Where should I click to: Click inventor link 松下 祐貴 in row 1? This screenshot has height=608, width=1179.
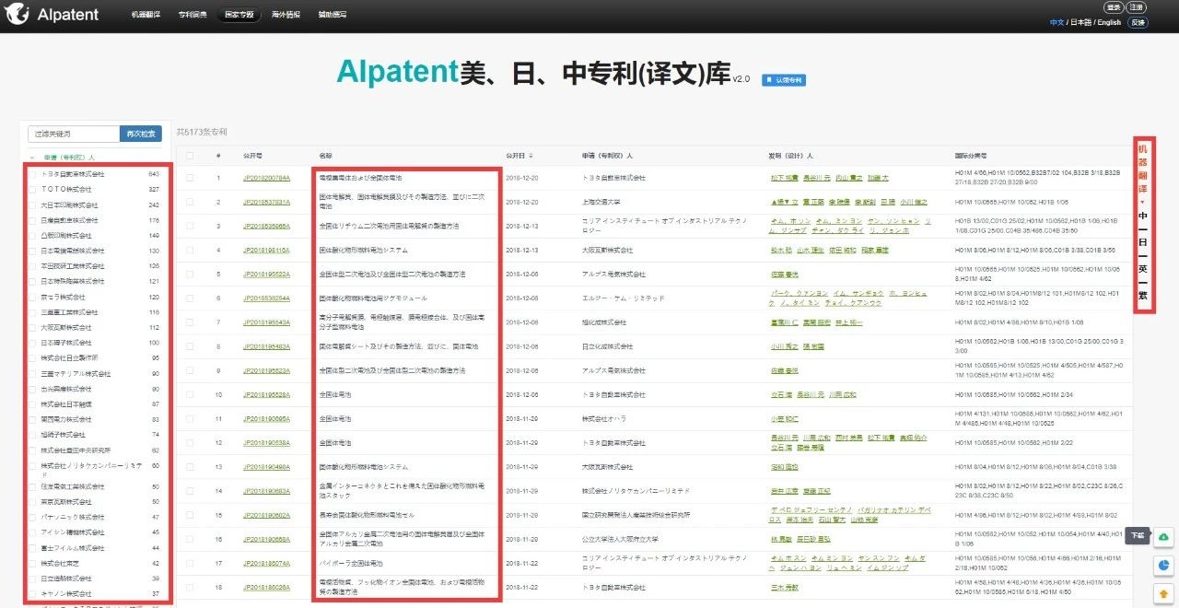click(x=784, y=177)
